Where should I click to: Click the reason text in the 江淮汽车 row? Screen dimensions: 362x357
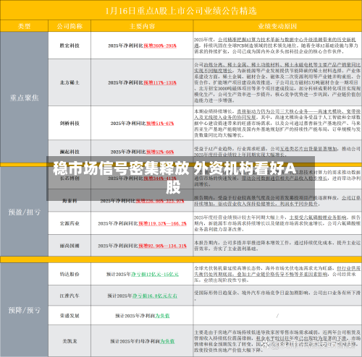[277, 296]
